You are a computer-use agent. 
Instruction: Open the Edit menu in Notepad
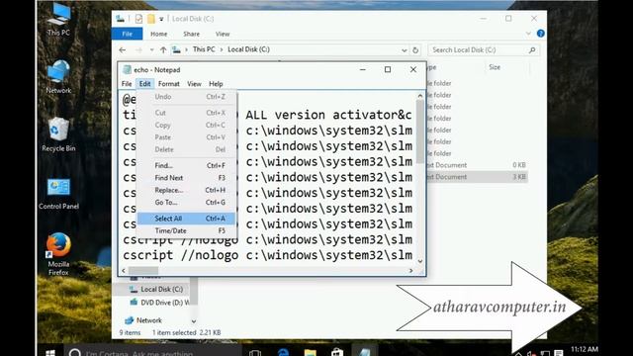(145, 84)
